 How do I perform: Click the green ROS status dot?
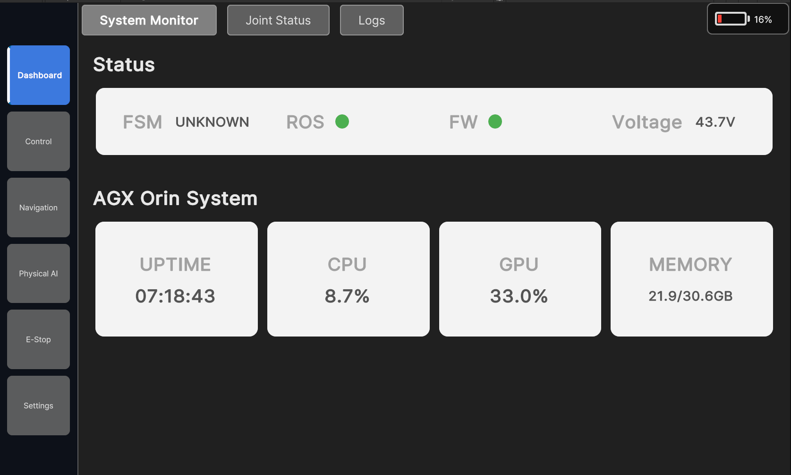tap(342, 121)
